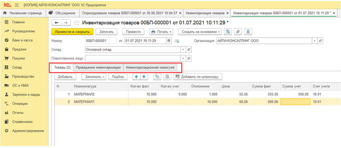Switch to Проведение инвентаризации tab
This screenshot has height=148, width=341.
[98, 67]
